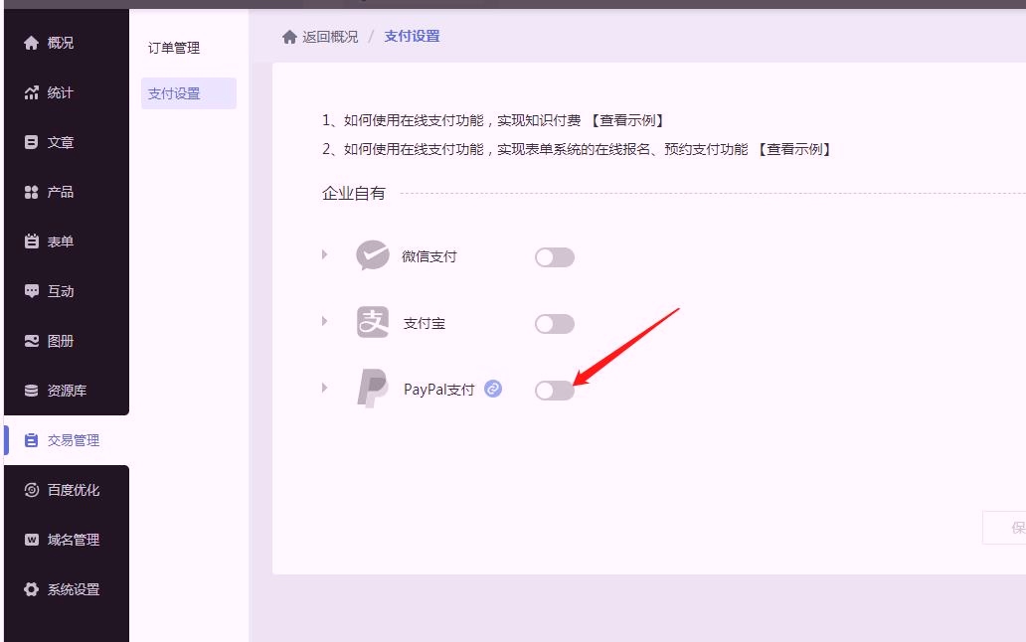The image size is (1026, 642).
Task: Turn on the 支付宝 payment toggle
Action: 554,324
